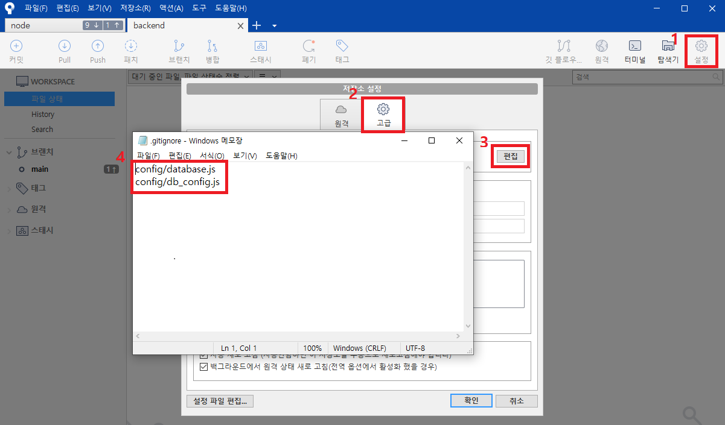The width and height of the screenshot is (725, 425).
Task: Open the Git Flow (깃 플로우) toolbar tool
Action: tap(564, 46)
